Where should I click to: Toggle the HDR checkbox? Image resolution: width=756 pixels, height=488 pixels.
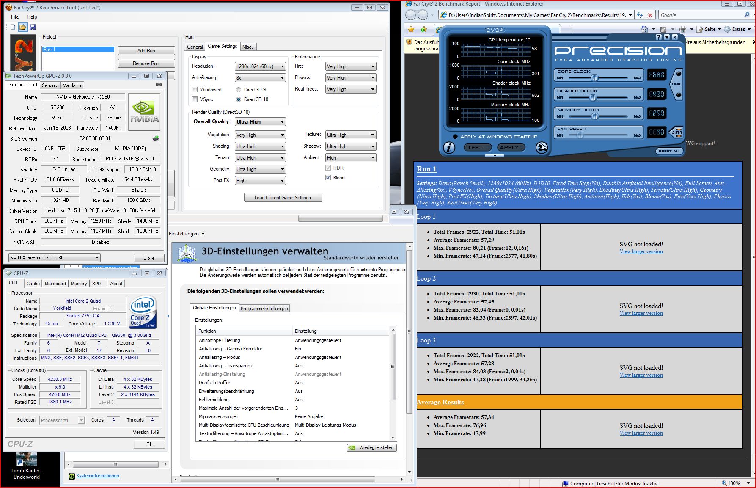tap(328, 168)
